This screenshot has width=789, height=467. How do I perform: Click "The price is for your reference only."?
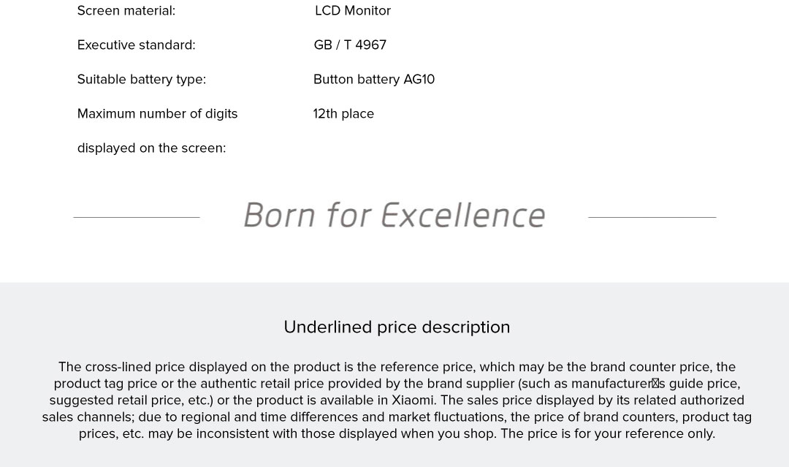(x=607, y=434)
